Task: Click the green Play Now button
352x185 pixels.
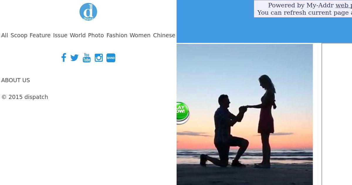Action: click(182, 112)
